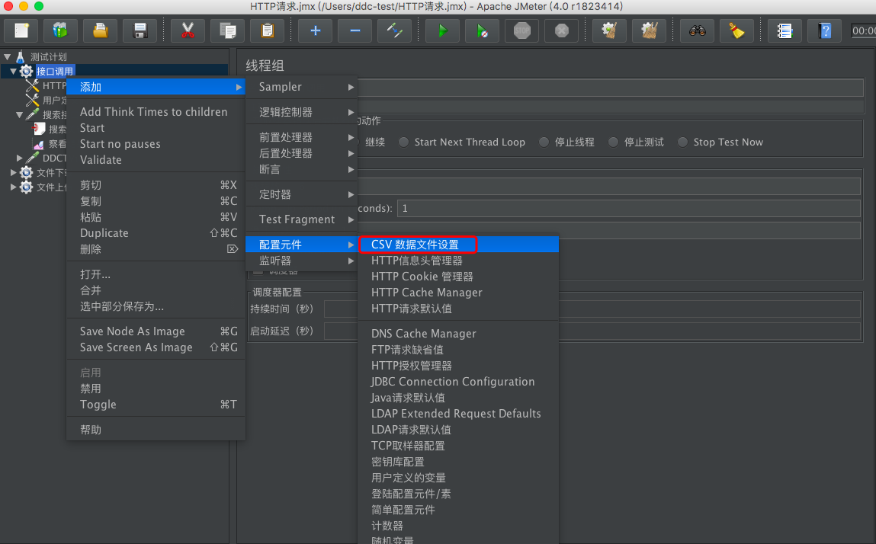This screenshot has height=544, width=876.
Task: Choose Duplicate in the context menu
Action: (x=156, y=233)
